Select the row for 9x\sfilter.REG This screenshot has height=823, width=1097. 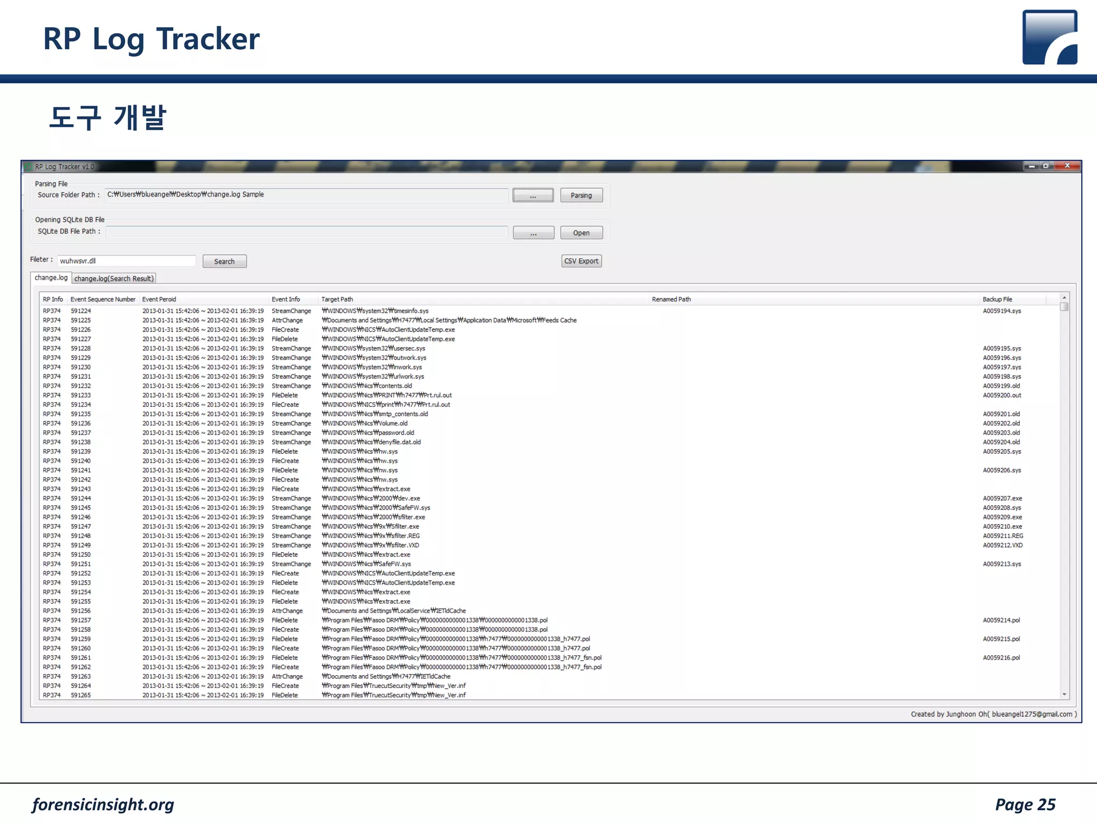pos(549,536)
